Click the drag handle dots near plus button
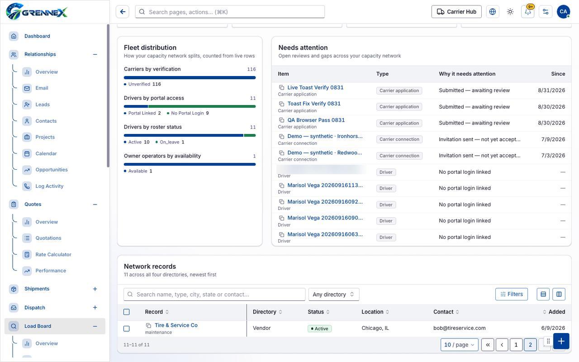The width and height of the screenshot is (579, 362). tap(548, 341)
